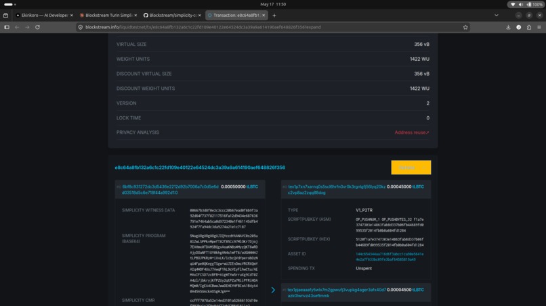Go forward to the next page
This screenshot has height=306, width=546.
click(x=27, y=27)
